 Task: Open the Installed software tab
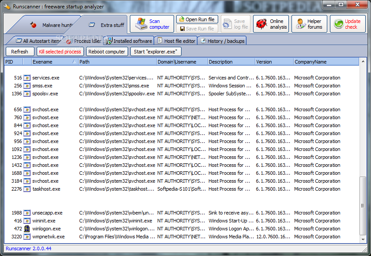click(129, 41)
